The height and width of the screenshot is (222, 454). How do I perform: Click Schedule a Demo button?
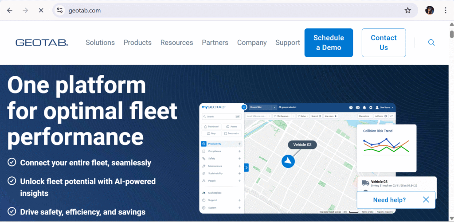pos(329,43)
